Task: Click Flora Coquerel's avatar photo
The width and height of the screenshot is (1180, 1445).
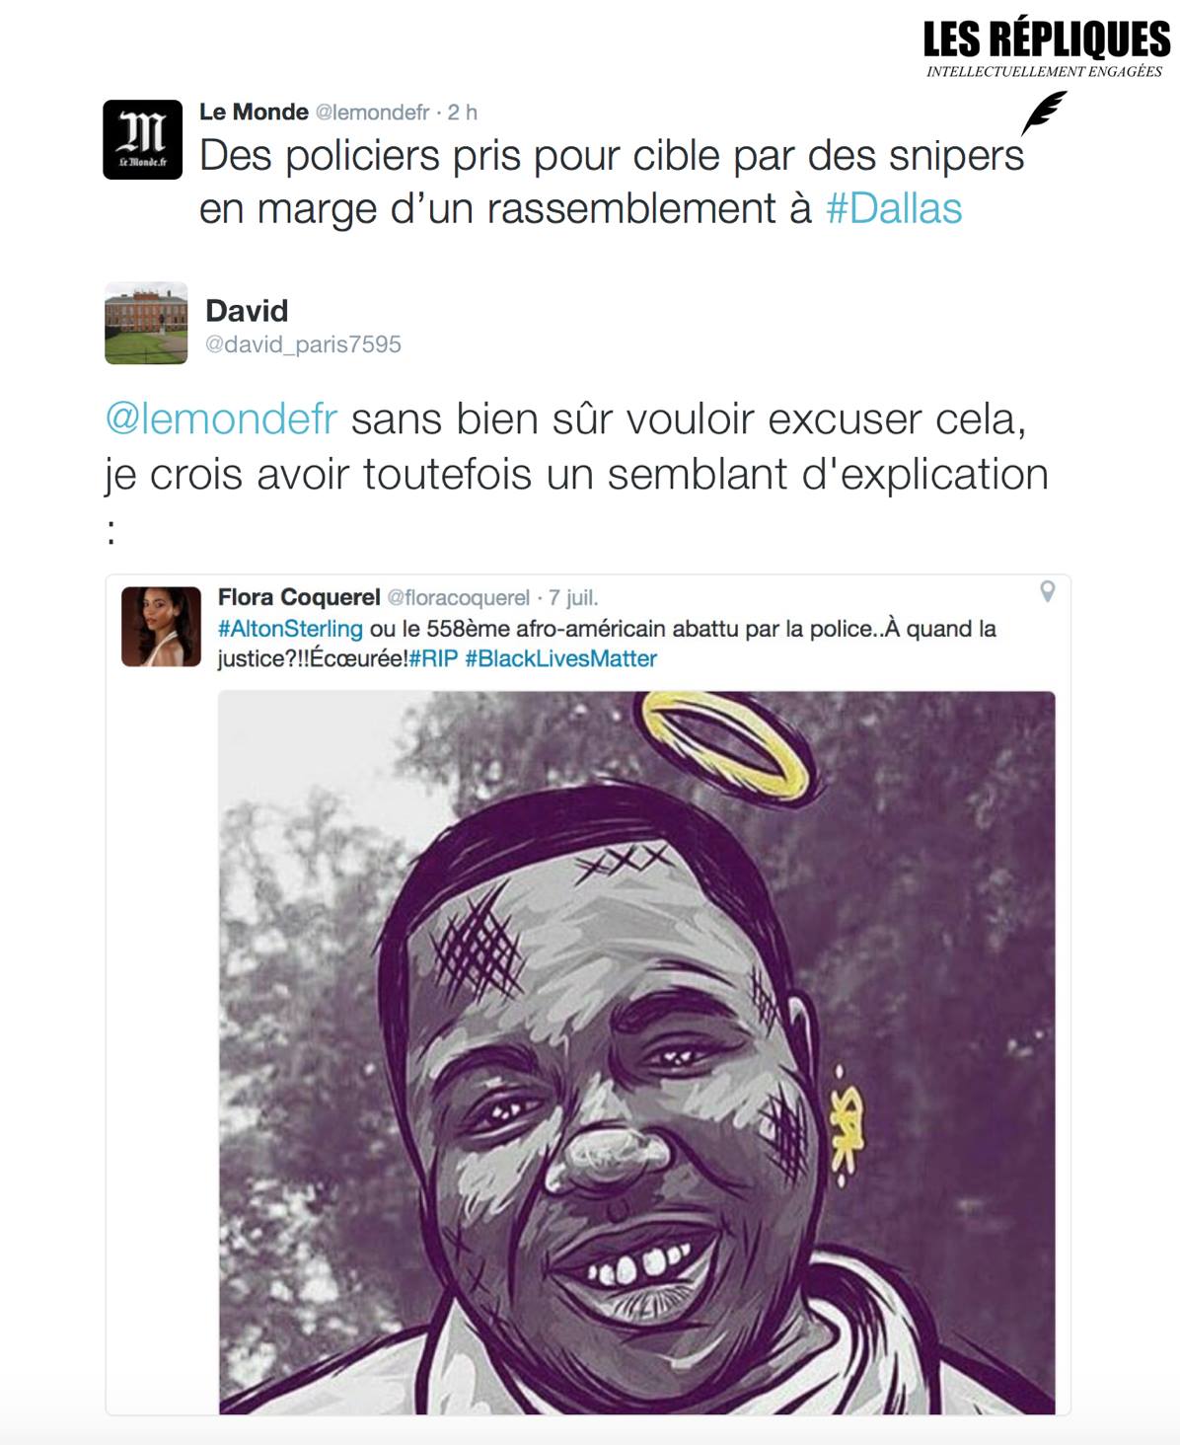Action: [161, 626]
